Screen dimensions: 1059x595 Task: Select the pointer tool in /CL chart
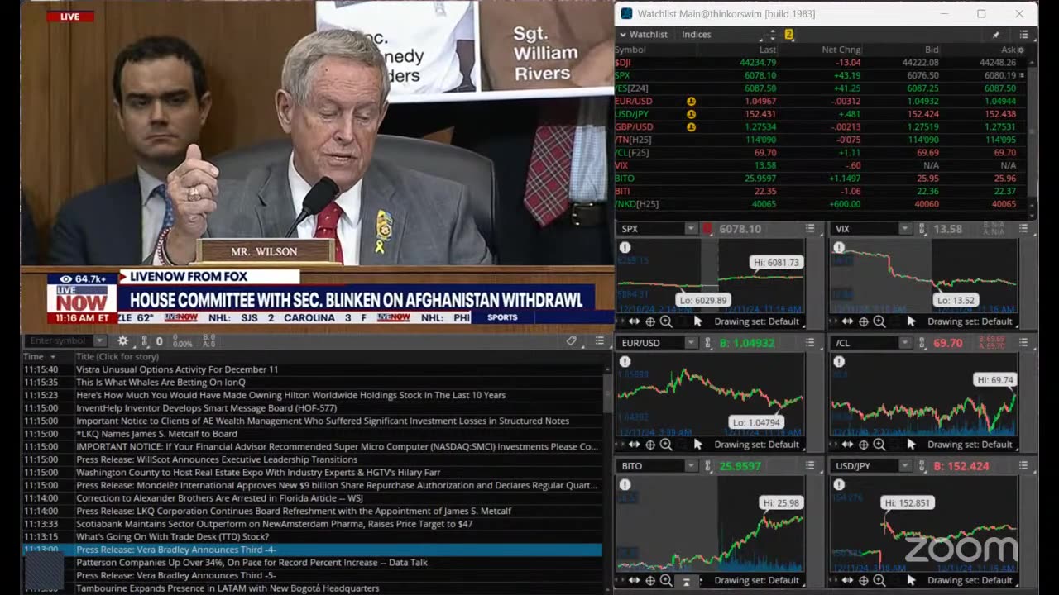pyautogui.click(x=911, y=445)
